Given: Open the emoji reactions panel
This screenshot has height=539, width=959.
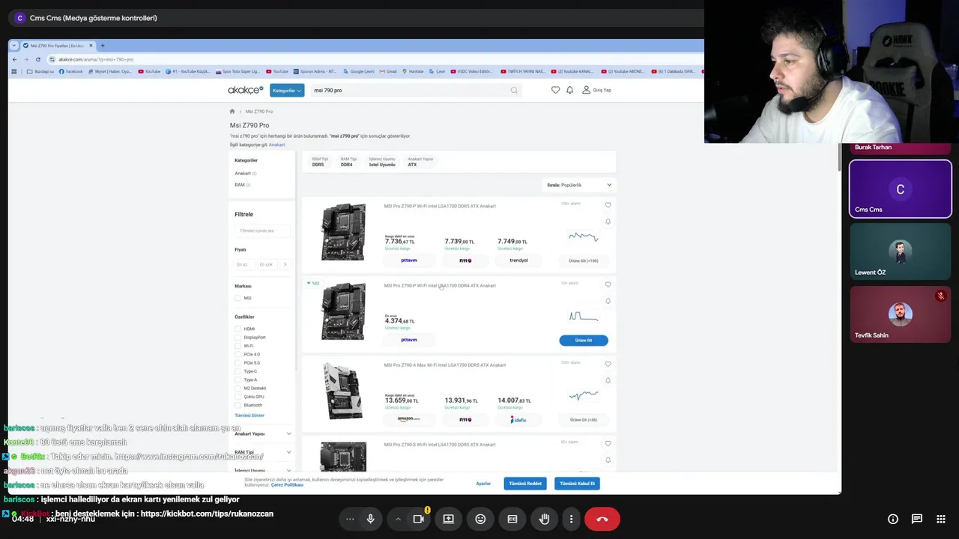Looking at the screenshot, I should [480, 519].
